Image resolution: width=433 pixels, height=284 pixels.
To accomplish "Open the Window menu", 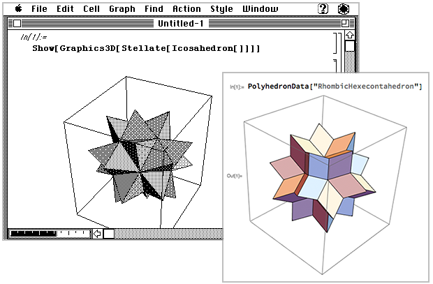I will pos(260,9).
